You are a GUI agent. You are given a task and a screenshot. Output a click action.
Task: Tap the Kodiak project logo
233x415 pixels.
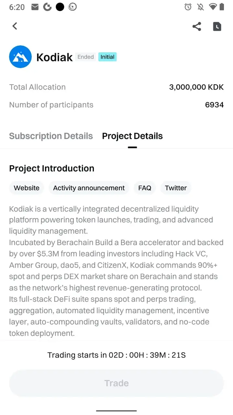[20, 57]
